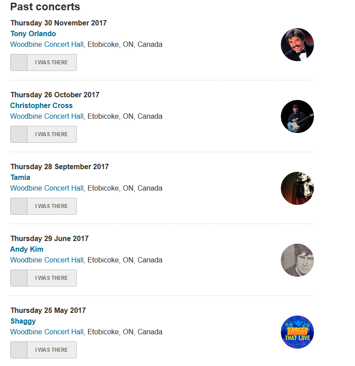Viewport: 355px width, 366px height.
Task: Open the Tamia artist link
Action: click(20, 178)
